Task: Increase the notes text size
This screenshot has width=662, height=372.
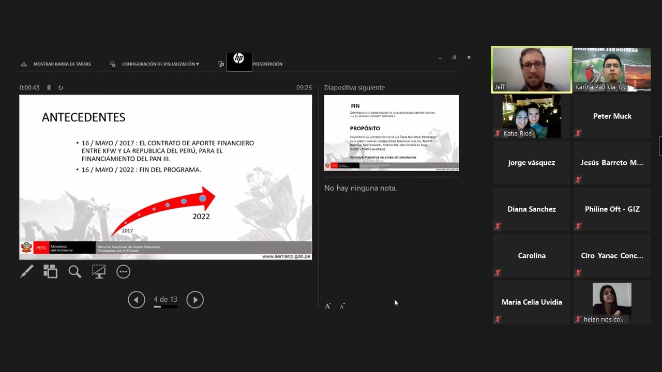Action: (327, 306)
